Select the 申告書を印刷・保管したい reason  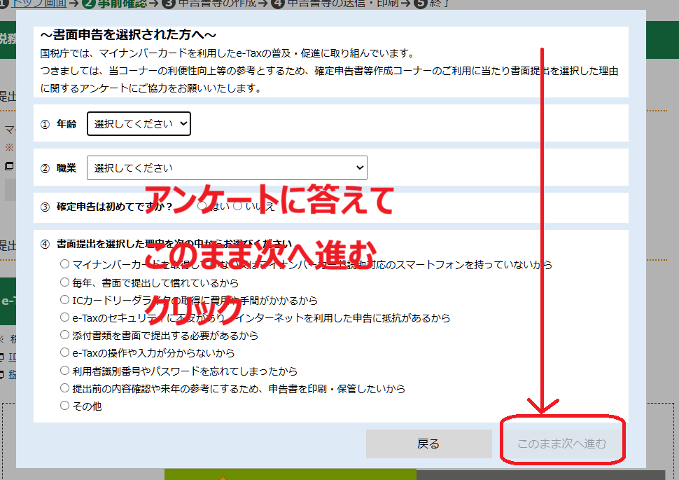tap(65, 388)
